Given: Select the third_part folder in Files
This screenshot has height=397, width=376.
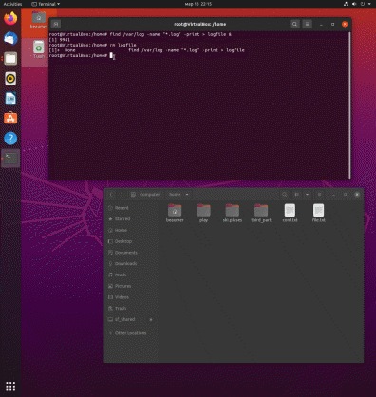Looking at the screenshot, I should pyautogui.click(x=261, y=213).
